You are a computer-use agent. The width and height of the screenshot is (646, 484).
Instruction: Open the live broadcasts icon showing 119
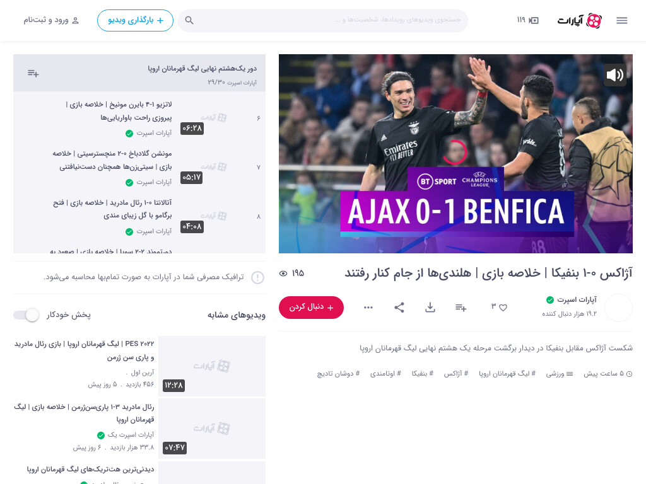tap(528, 20)
